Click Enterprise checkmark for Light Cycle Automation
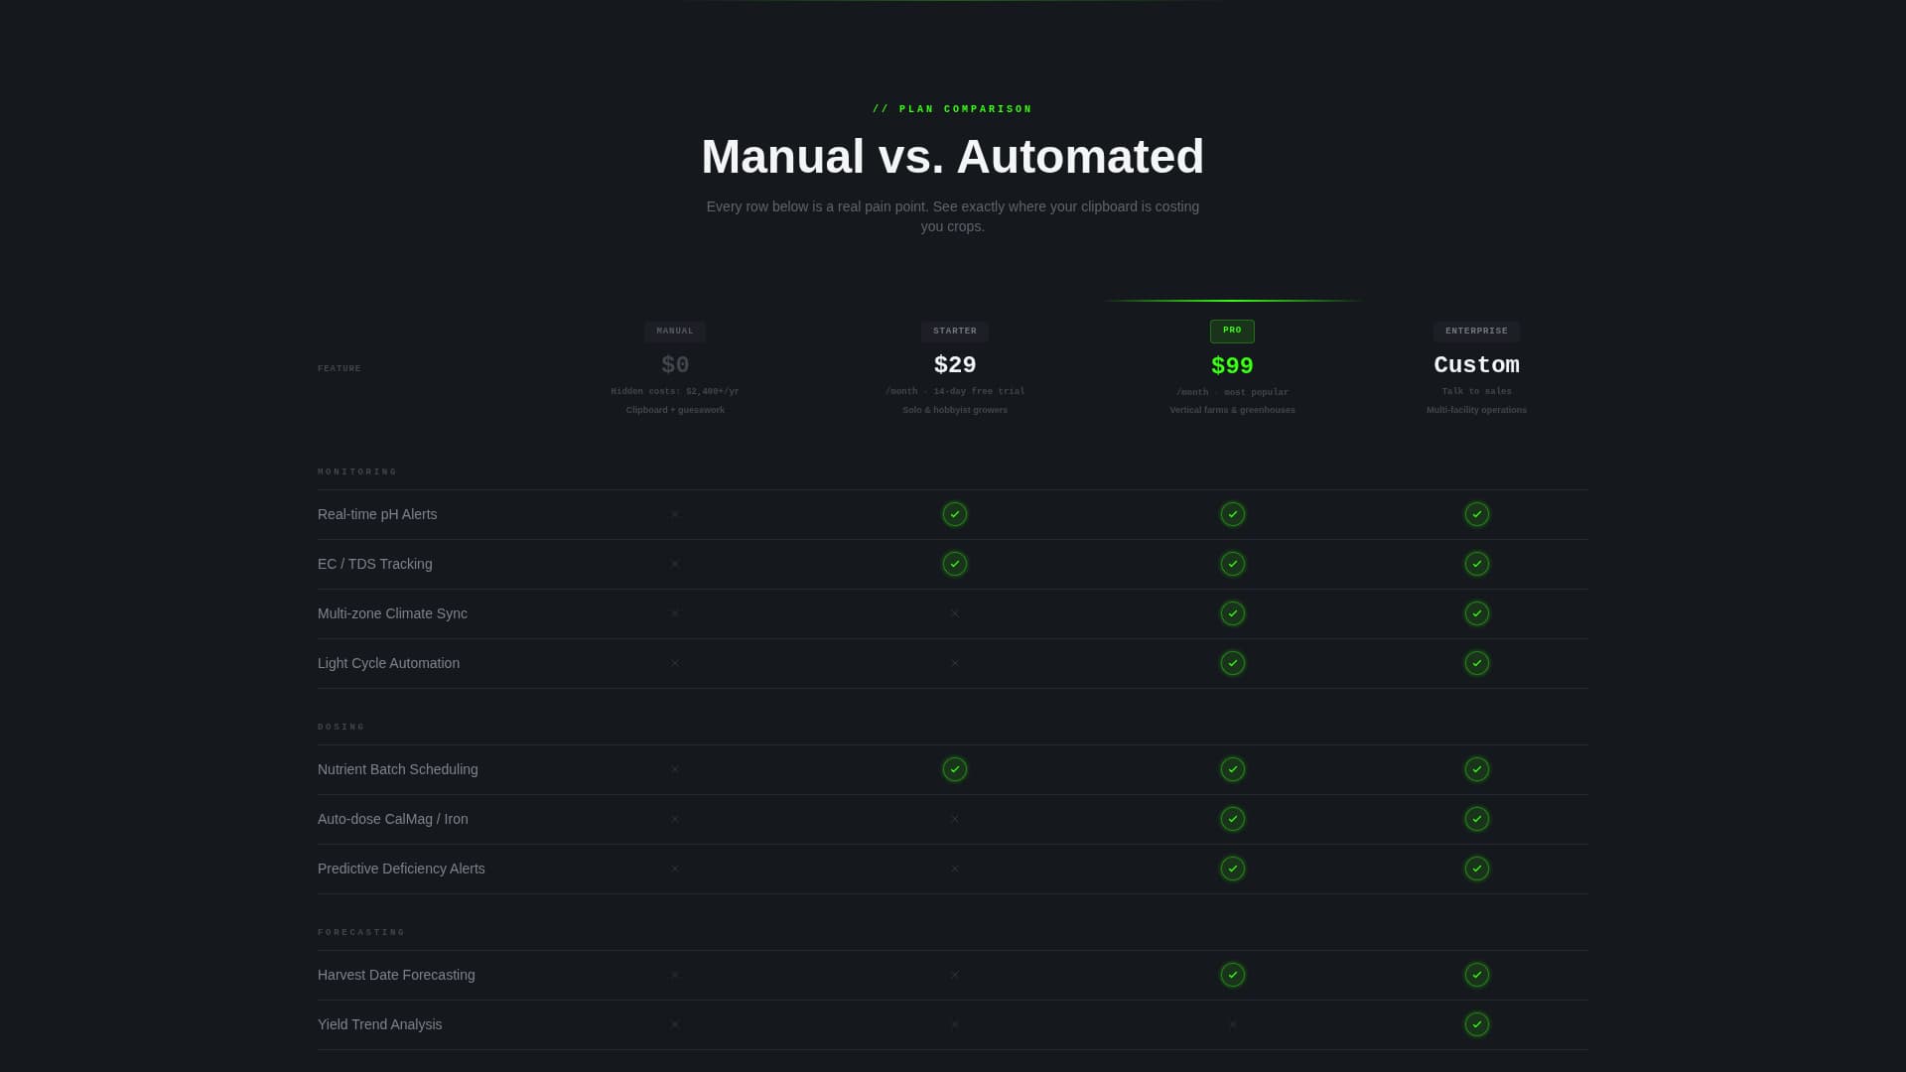Screen dimensions: 1906x1072 pyautogui.click(x=1476, y=663)
